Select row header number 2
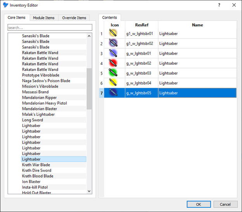Screen dimensions: 242x212 click(x=102, y=44)
